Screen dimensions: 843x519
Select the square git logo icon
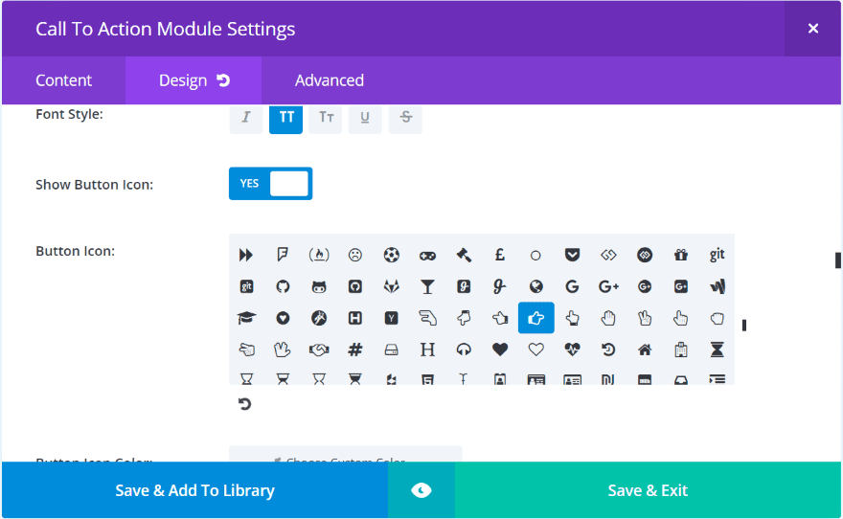coord(246,286)
